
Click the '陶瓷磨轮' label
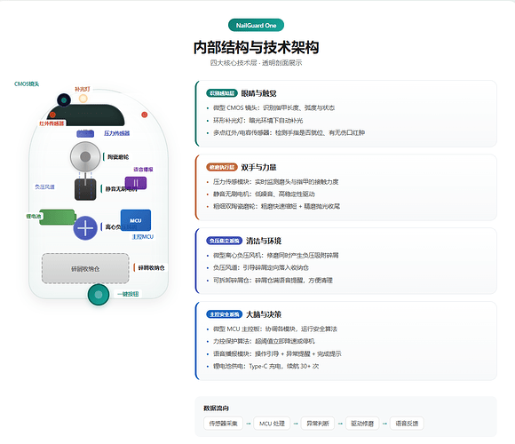coord(118,157)
